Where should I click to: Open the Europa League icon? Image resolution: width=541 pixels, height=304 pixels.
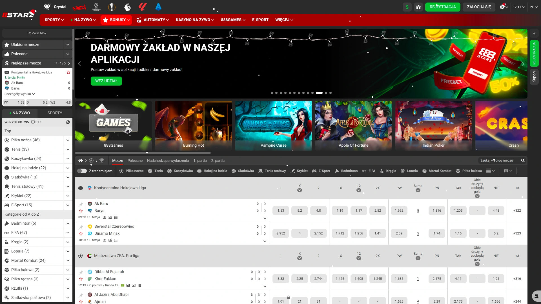click(112, 7)
